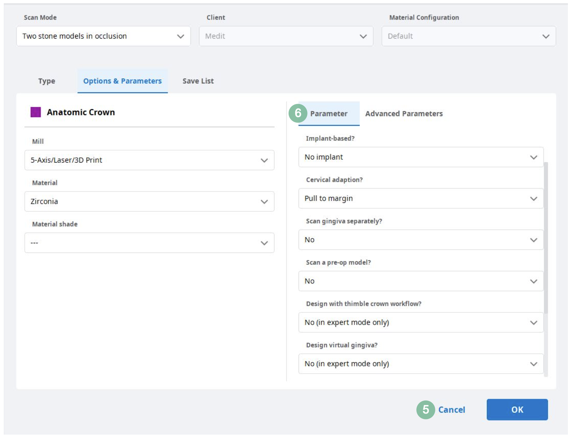571x436 pixels.
Task: Select the Options & Parameters tab
Action: click(x=122, y=81)
